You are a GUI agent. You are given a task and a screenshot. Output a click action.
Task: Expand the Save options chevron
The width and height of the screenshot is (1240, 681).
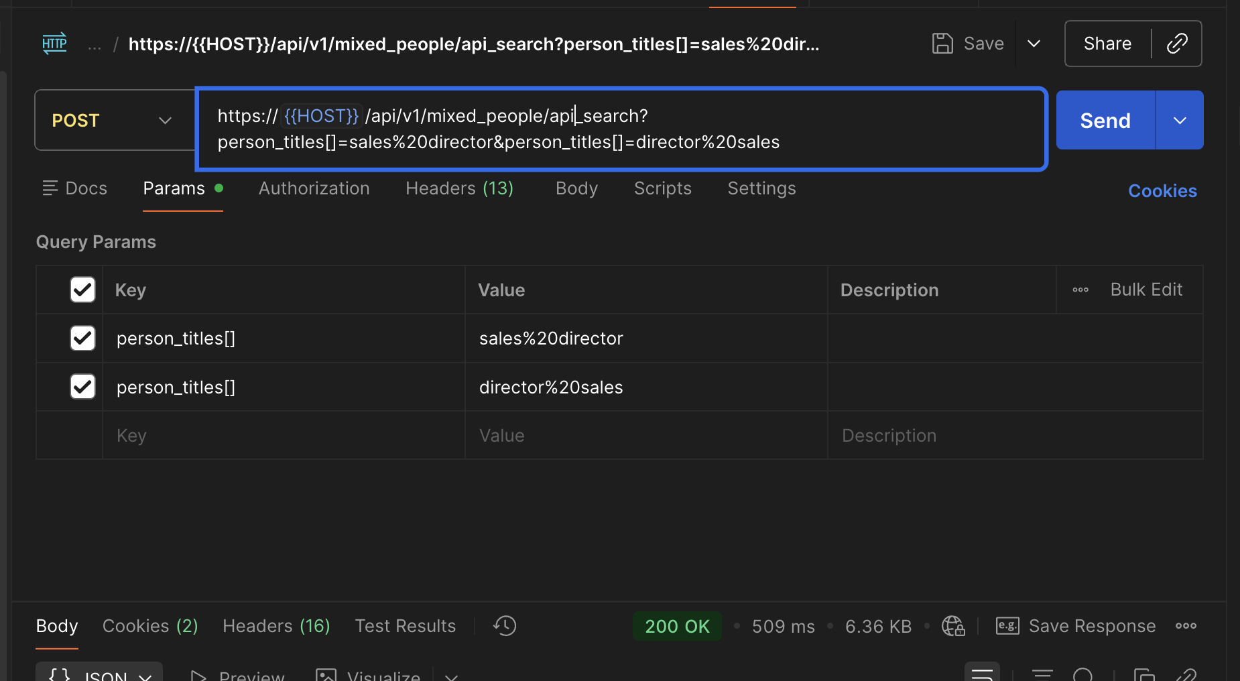(x=1034, y=44)
